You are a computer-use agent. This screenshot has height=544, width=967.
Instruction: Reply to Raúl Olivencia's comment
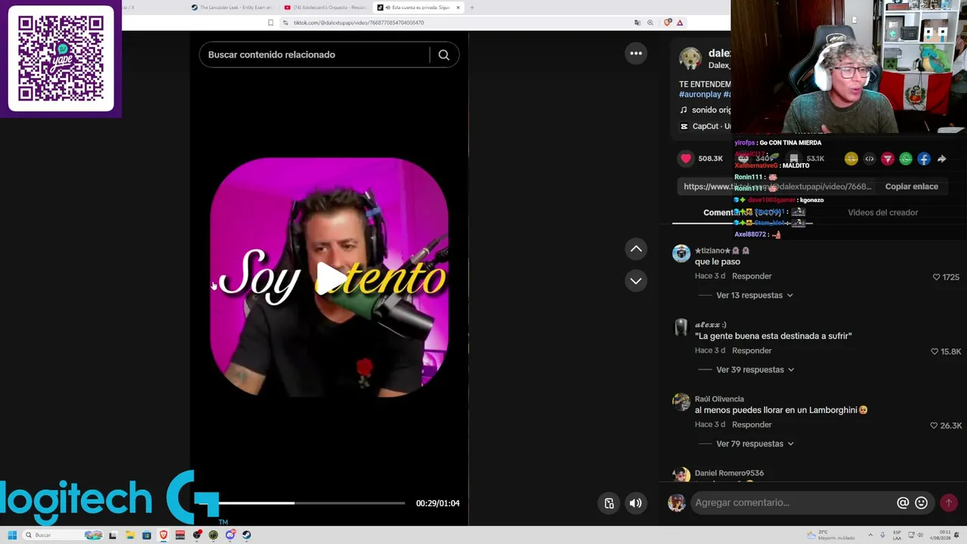point(752,425)
